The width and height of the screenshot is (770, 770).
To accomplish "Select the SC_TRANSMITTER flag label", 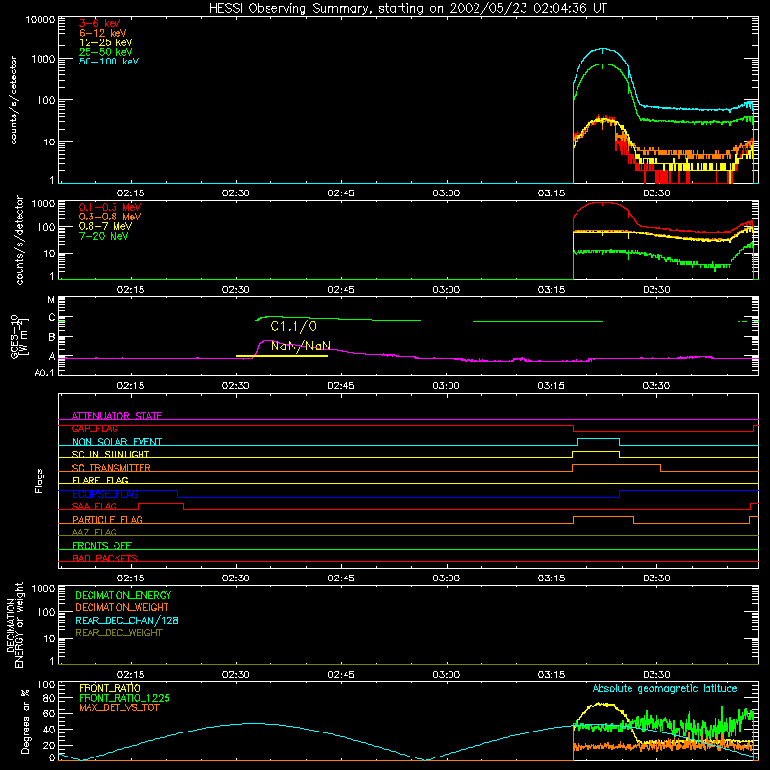I will (112, 468).
